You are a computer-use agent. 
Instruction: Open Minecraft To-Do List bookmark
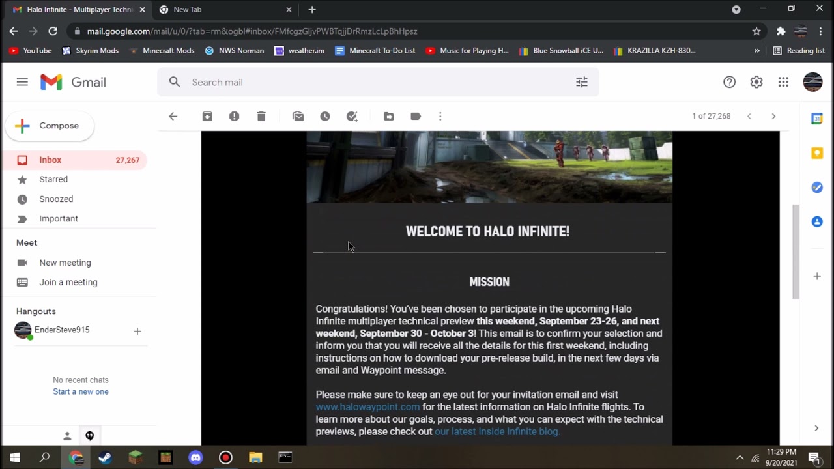click(x=375, y=50)
